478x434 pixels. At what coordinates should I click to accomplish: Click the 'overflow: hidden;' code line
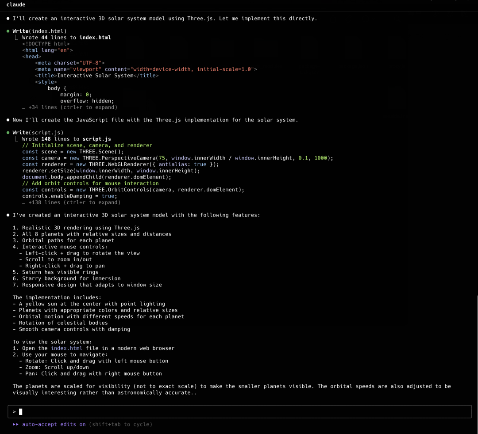tap(87, 101)
